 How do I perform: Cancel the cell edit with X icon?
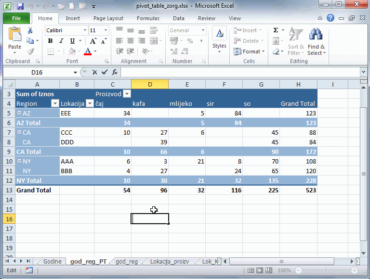coord(94,72)
